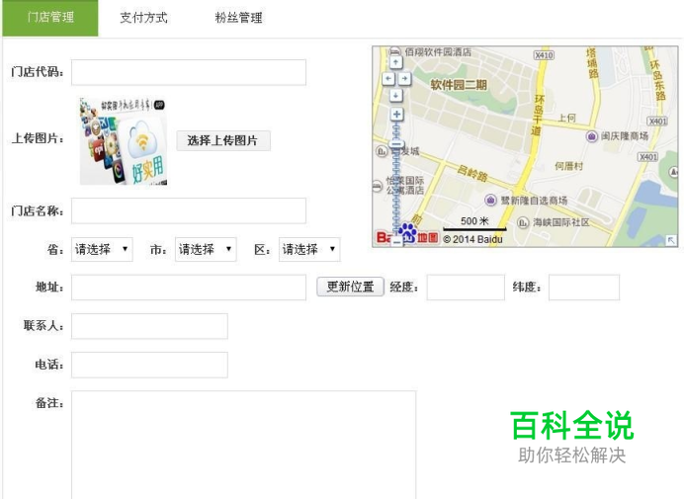This screenshot has width=684, height=499.
Task: Click the 选择上传图片 button
Action: click(x=223, y=140)
